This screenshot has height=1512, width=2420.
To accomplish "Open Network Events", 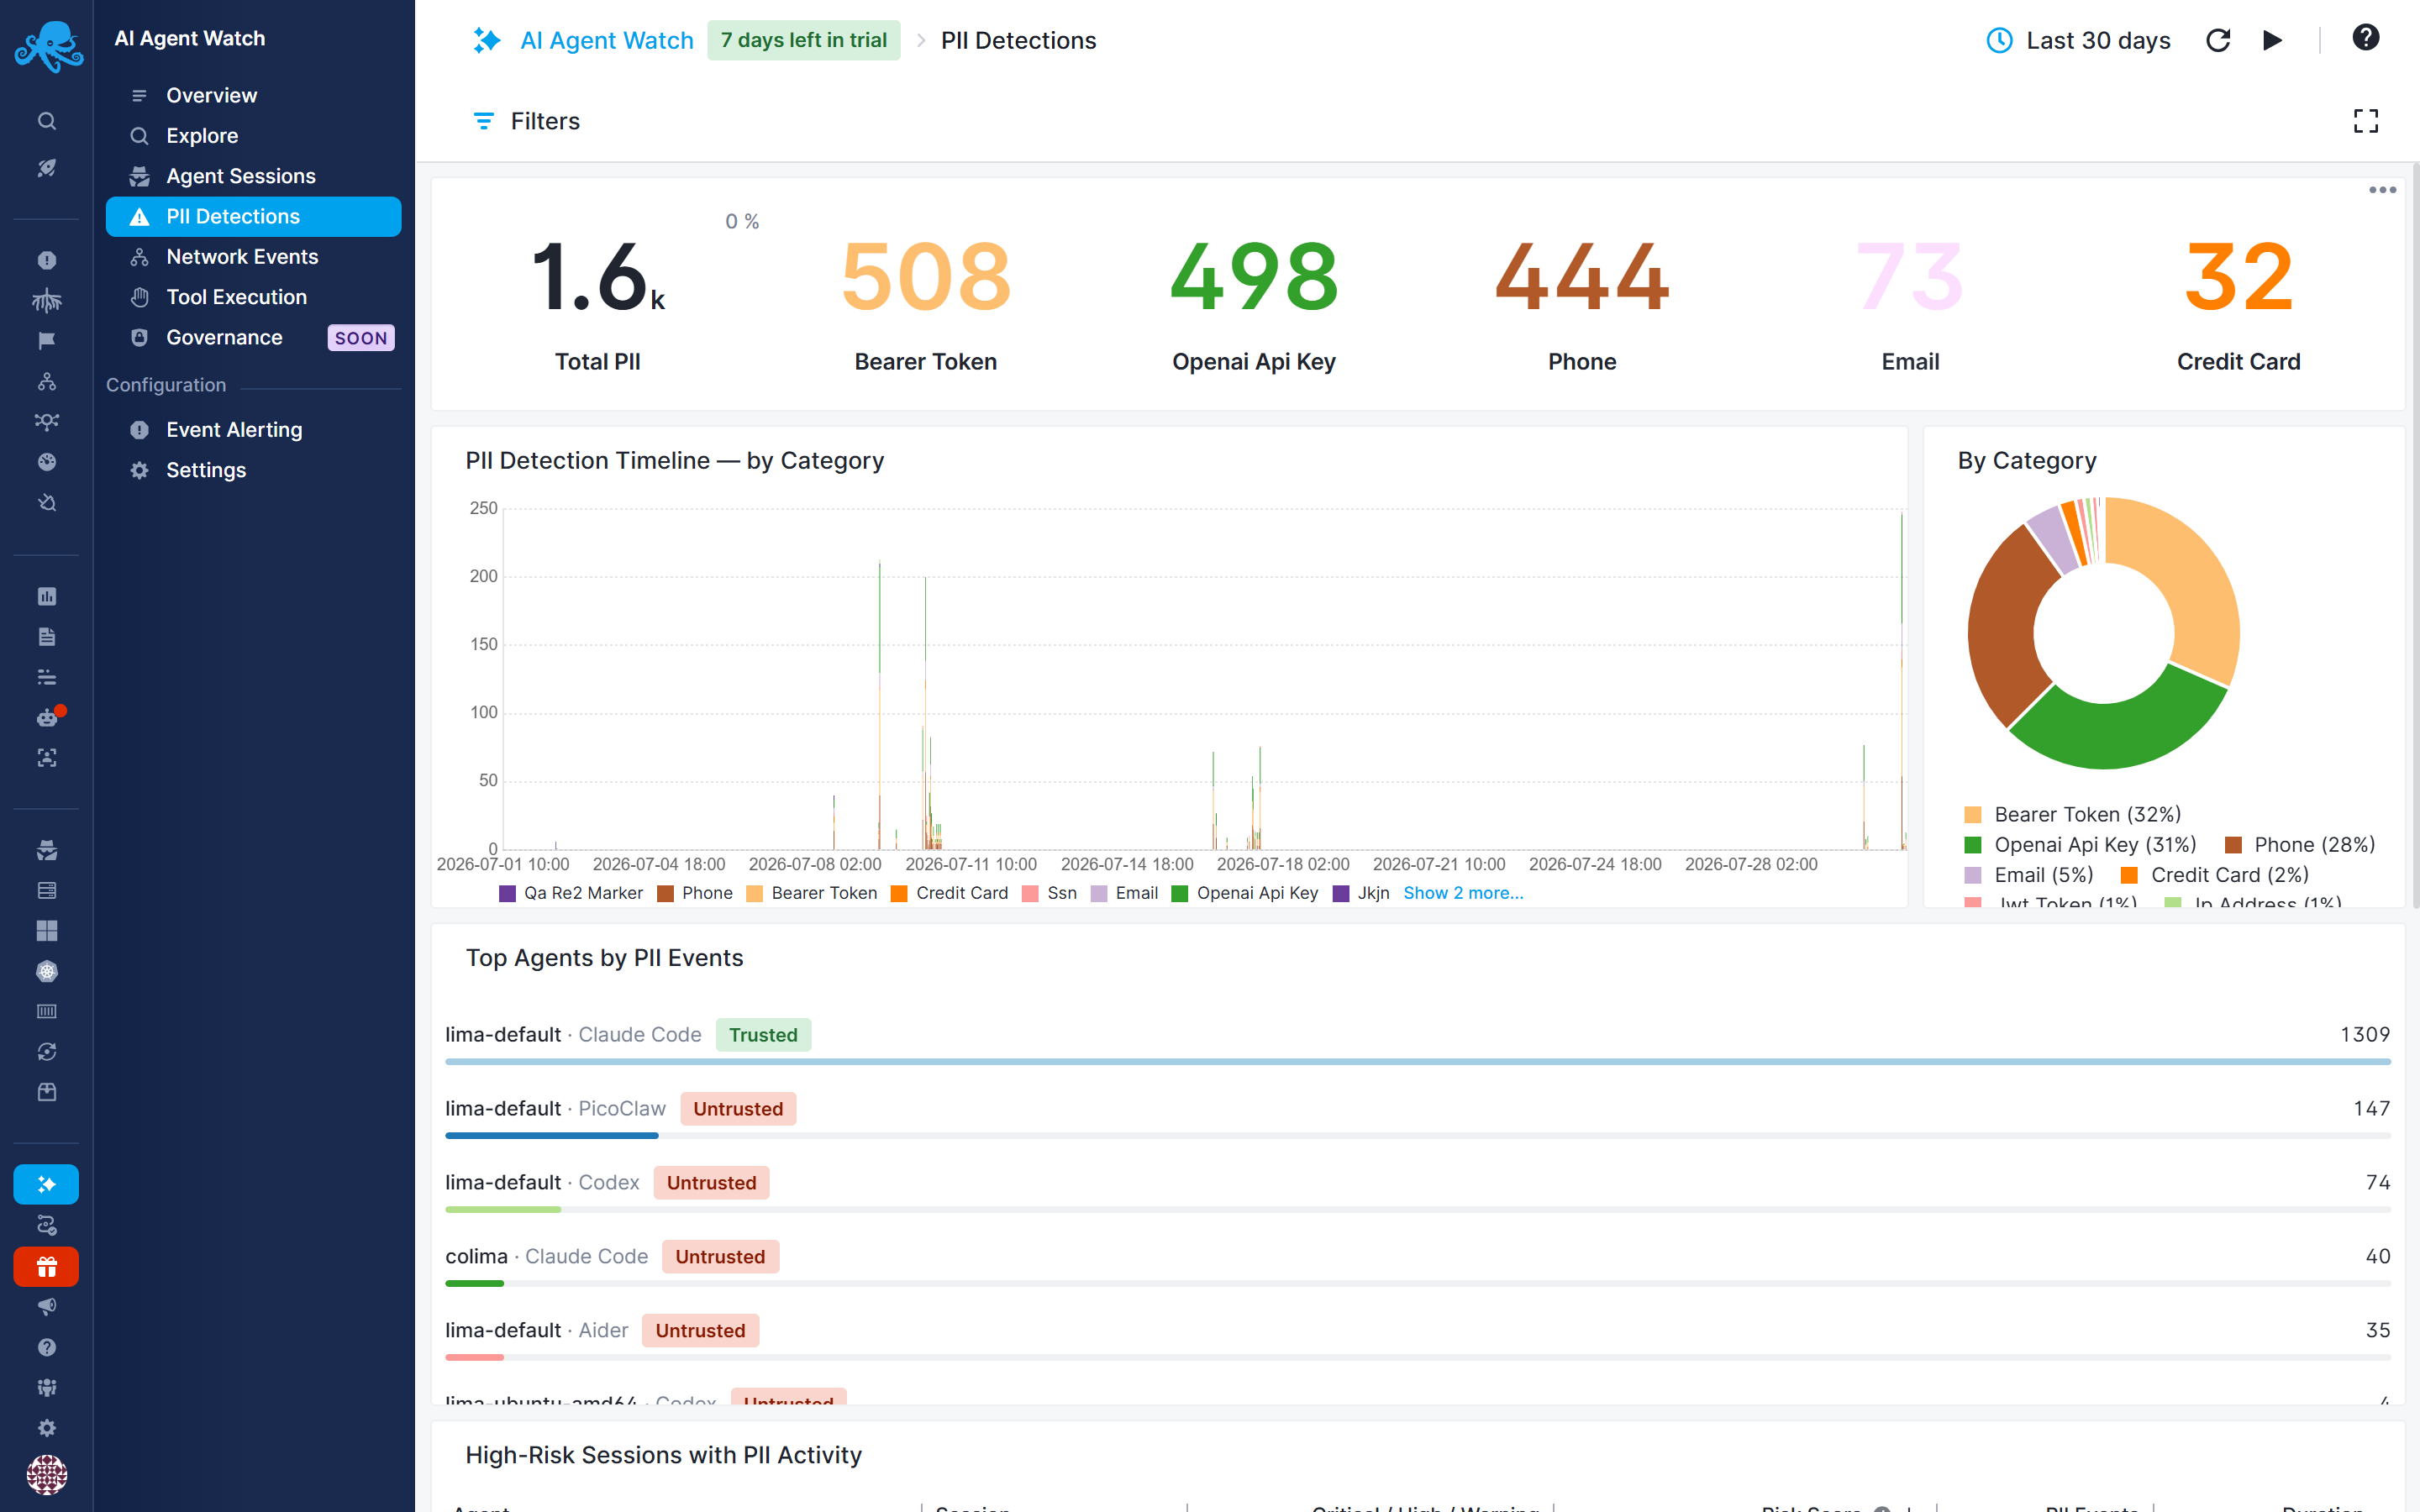I will [253, 257].
